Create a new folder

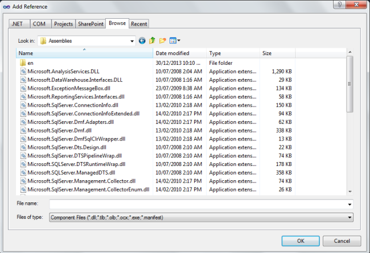coord(163,41)
